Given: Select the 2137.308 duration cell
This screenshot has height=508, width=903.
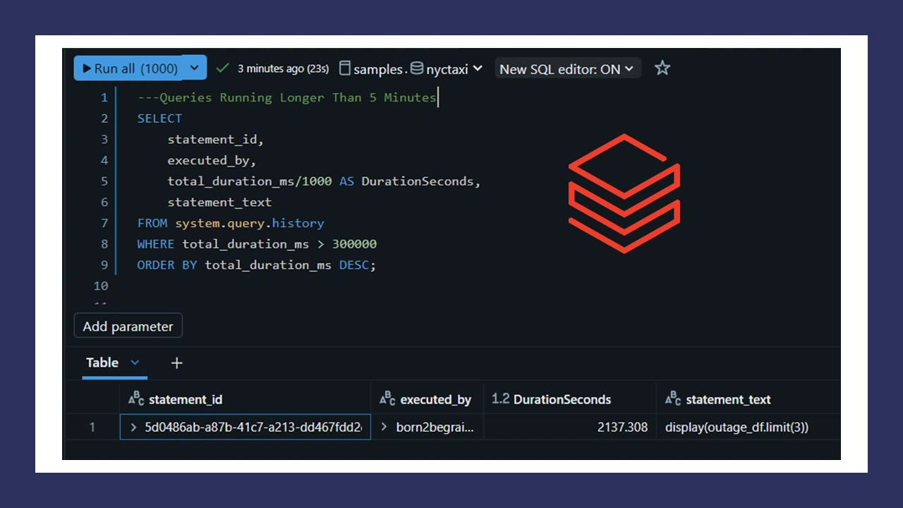Looking at the screenshot, I should coord(570,427).
